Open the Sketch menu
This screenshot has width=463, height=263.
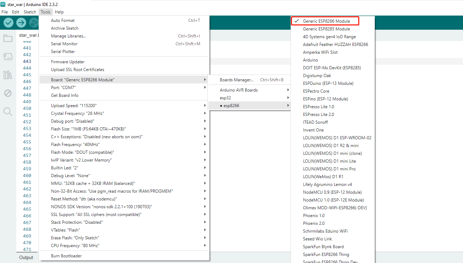(30, 12)
